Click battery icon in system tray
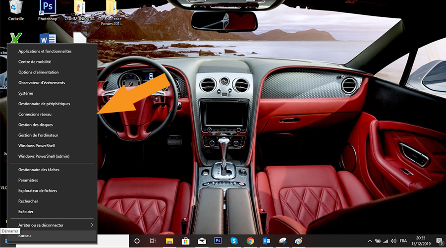446x248 pixels. click(x=378, y=241)
